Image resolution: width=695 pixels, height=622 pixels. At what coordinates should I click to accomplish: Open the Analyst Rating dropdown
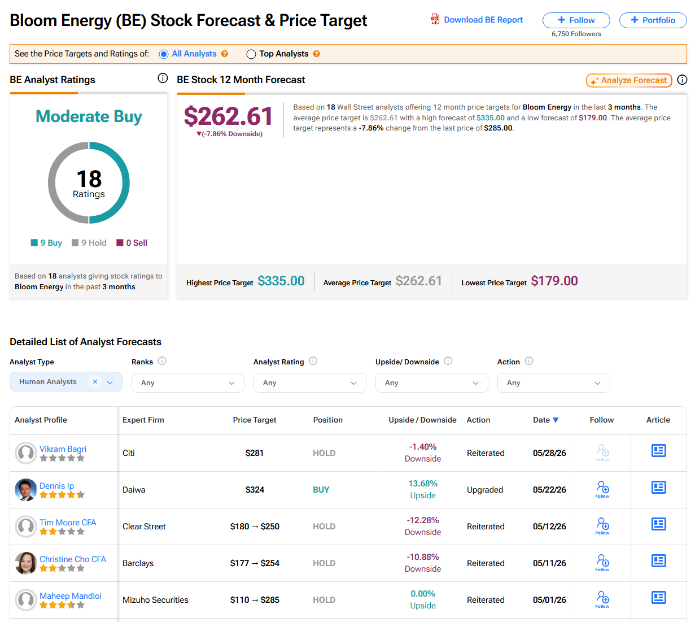tap(310, 382)
